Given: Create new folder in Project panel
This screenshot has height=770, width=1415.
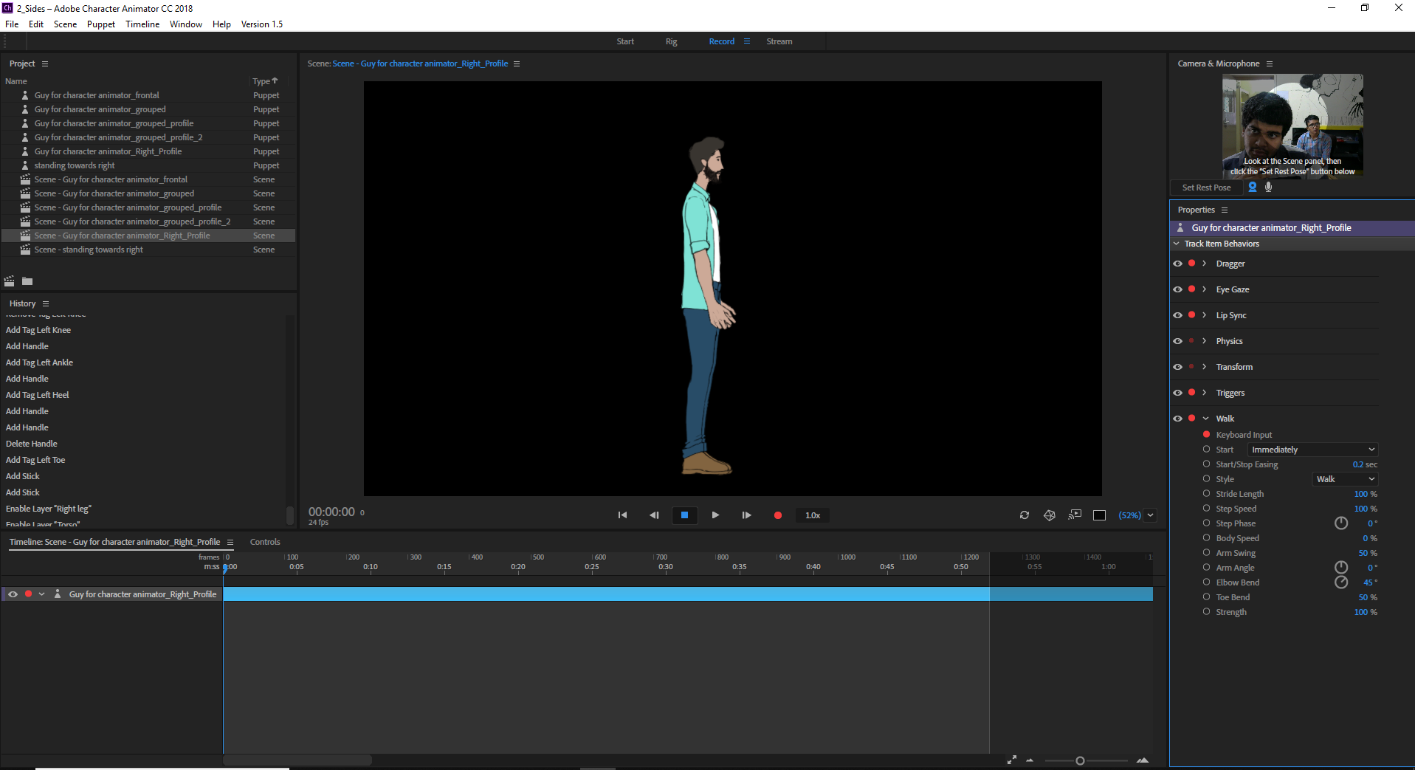Looking at the screenshot, I should pos(27,281).
